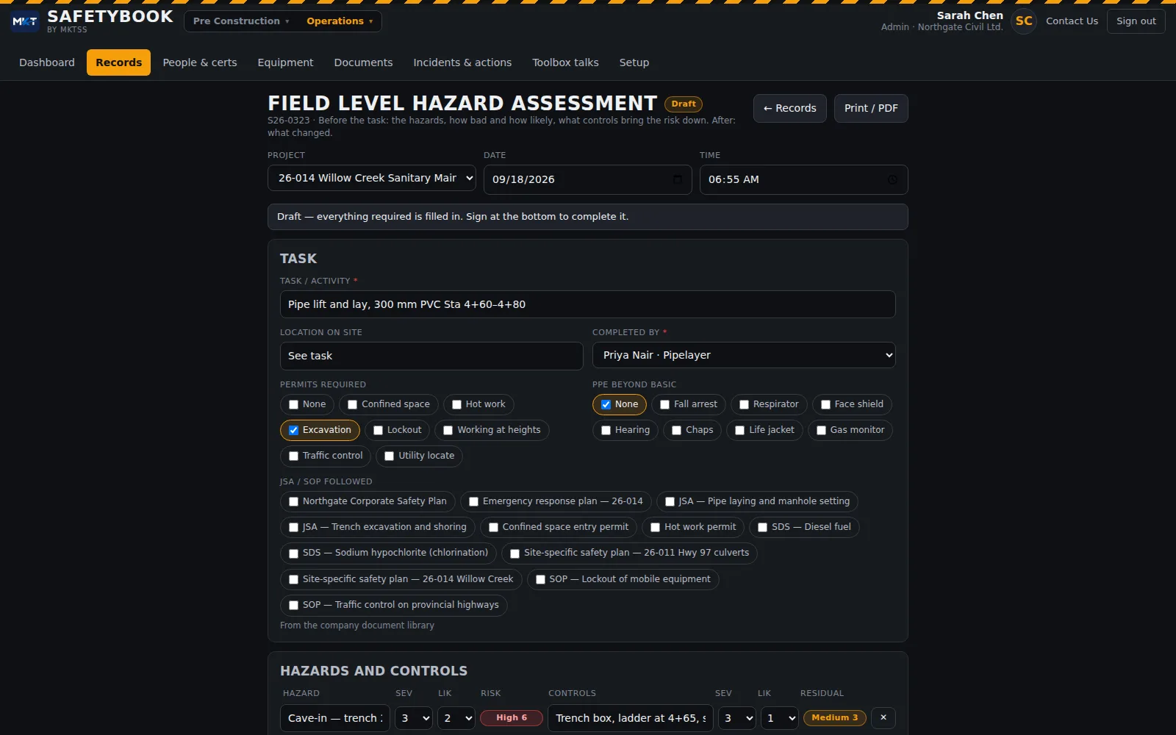
Task: Click the MKT Safetybook logo icon
Action: 25,21
